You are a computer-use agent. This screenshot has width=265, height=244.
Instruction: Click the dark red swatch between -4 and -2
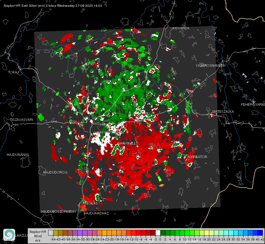(153, 233)
